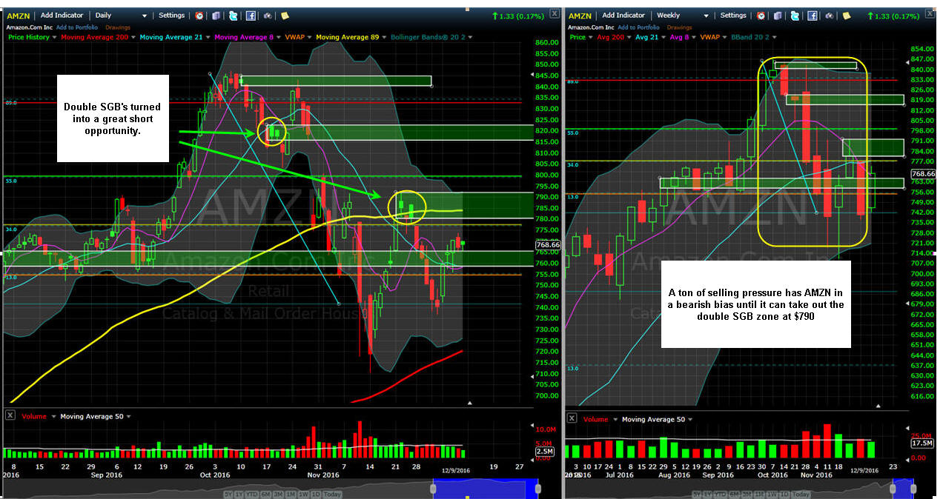
Task: Open the Drawings link on the weekly chart
Action: point(679,27)
